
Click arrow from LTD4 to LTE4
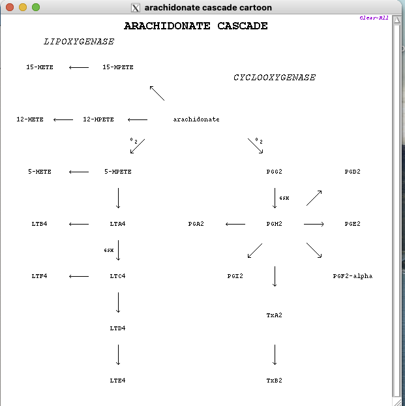118,354
